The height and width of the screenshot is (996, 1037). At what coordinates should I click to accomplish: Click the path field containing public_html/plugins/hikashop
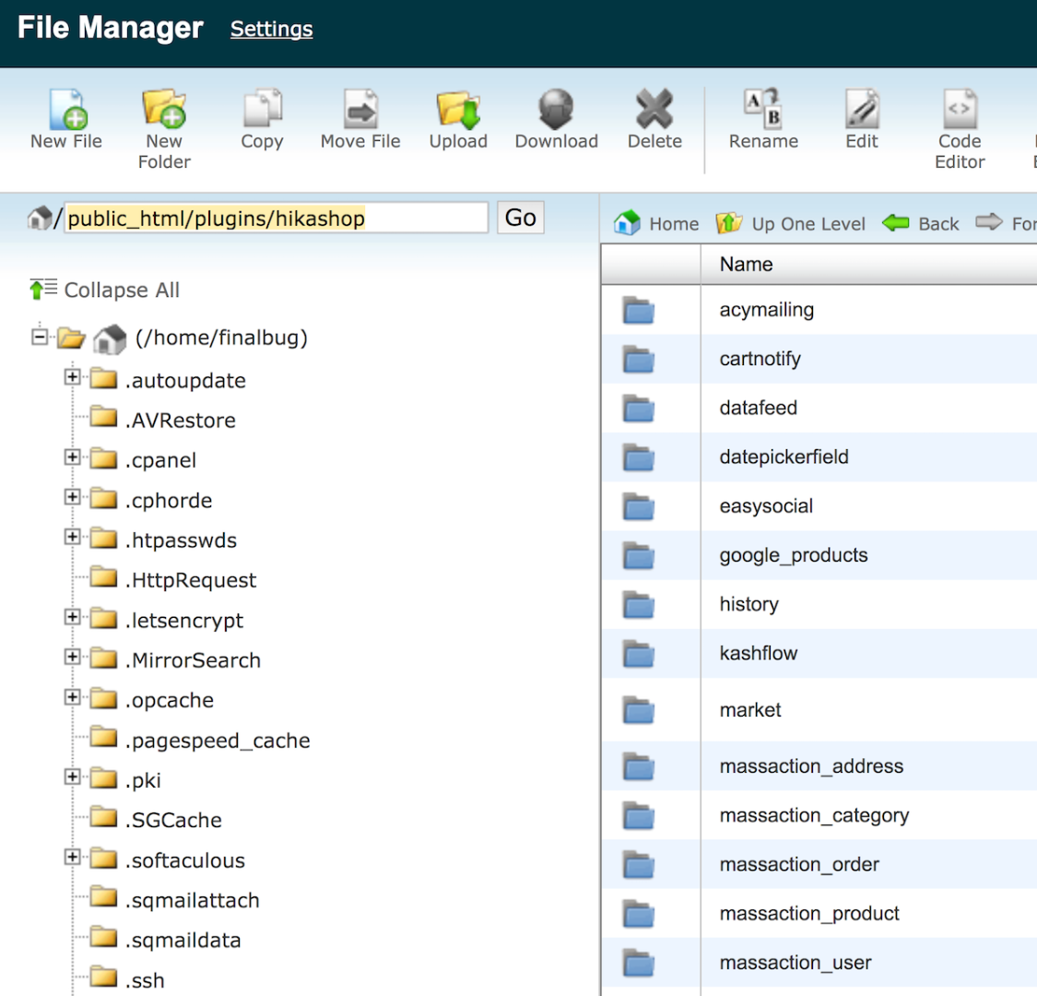(x=275, y=219)
